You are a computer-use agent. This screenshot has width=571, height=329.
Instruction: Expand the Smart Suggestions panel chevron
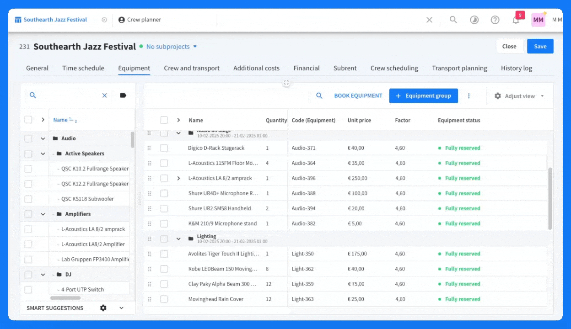coord(121,308)
